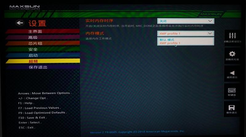Click the 选择内存工作模式 description text
The width and height of the screenshot is (246, 137).
click(98, 39)
